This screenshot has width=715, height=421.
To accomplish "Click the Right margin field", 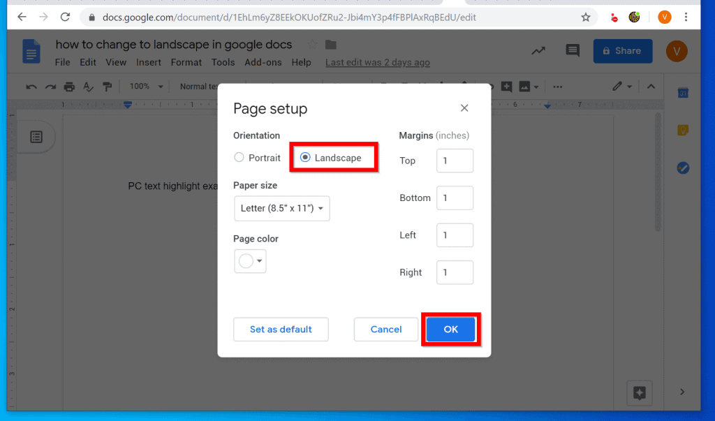I will coord(455,272).
